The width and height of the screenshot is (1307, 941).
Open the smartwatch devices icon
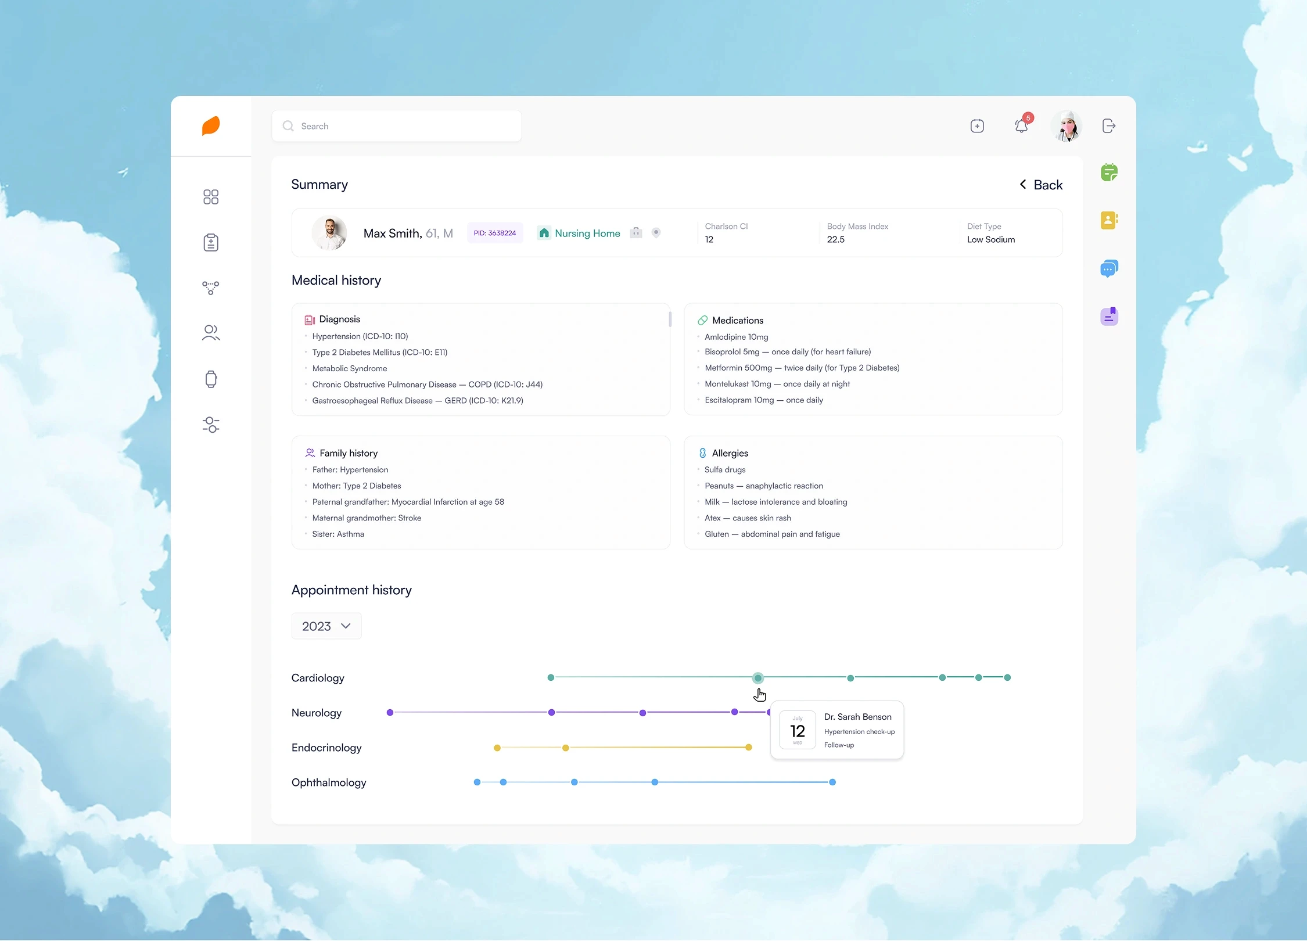211,379
